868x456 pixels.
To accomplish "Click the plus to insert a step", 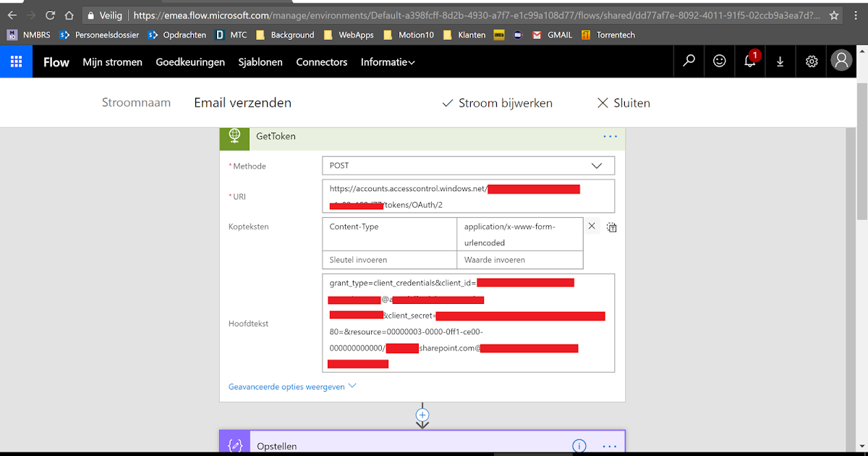I will 422,415.
